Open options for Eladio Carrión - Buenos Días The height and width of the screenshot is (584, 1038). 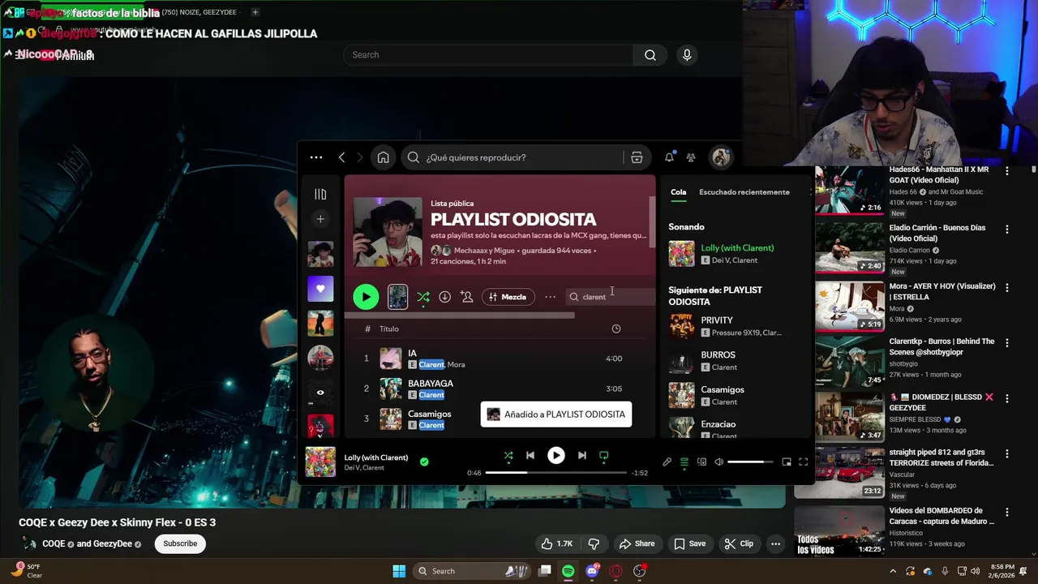coord(1007,230)
